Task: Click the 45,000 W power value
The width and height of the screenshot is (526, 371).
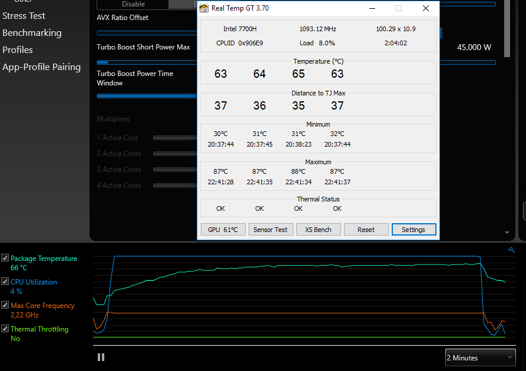Action: (474, 47)
